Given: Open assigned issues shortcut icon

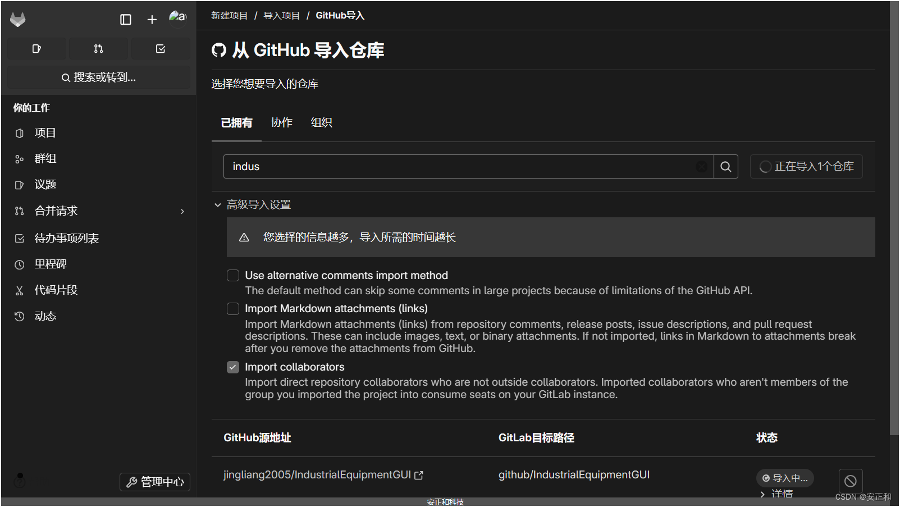Looking at the screenshot, I should [x=36, y=49].
